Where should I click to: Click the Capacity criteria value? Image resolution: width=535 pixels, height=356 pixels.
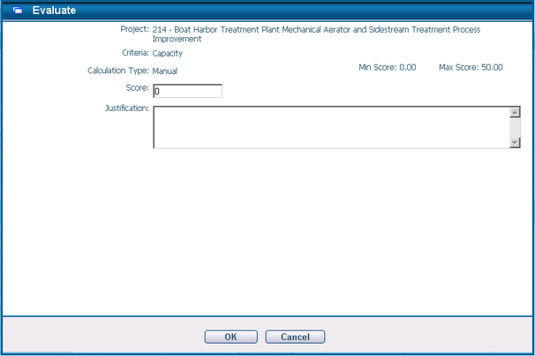point(168,54)
